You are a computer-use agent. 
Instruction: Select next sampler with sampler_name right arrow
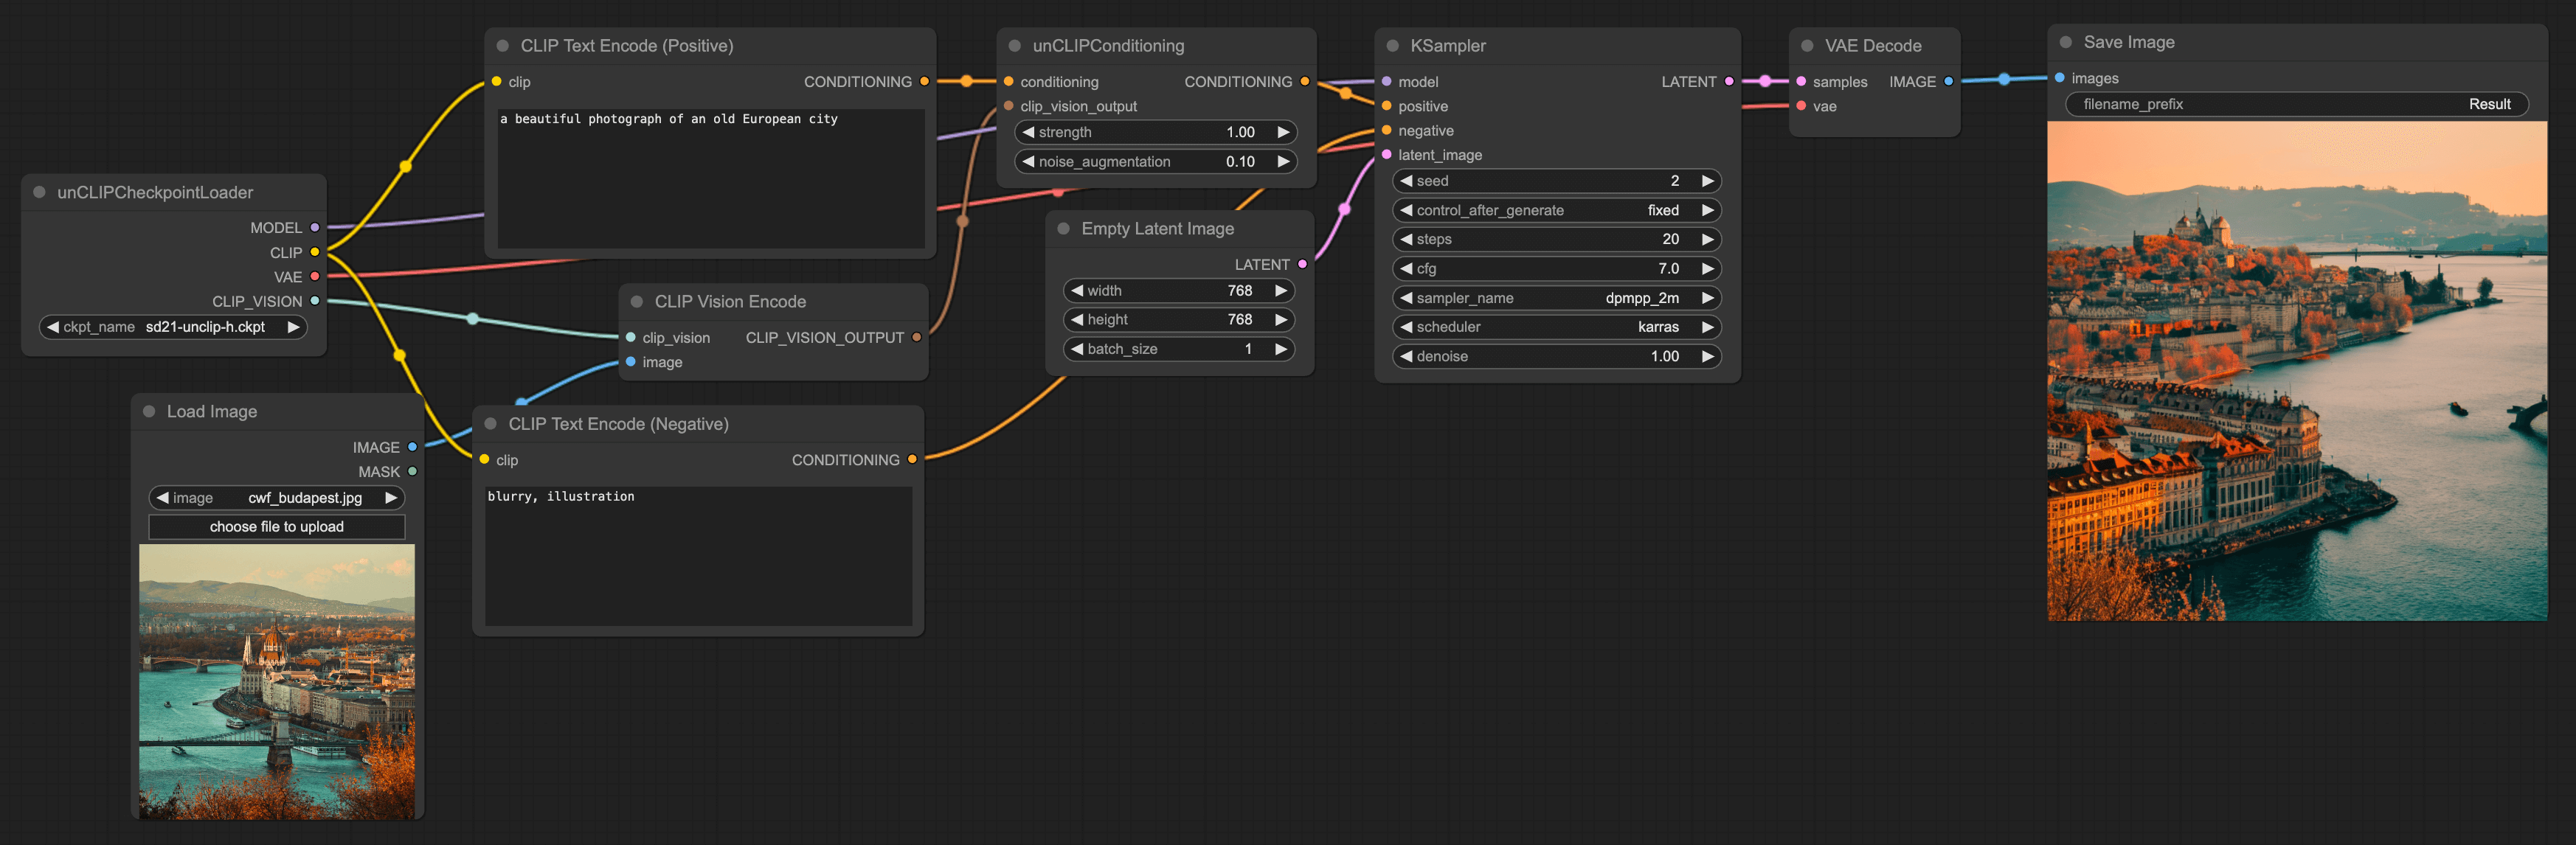coord(1708,298)
